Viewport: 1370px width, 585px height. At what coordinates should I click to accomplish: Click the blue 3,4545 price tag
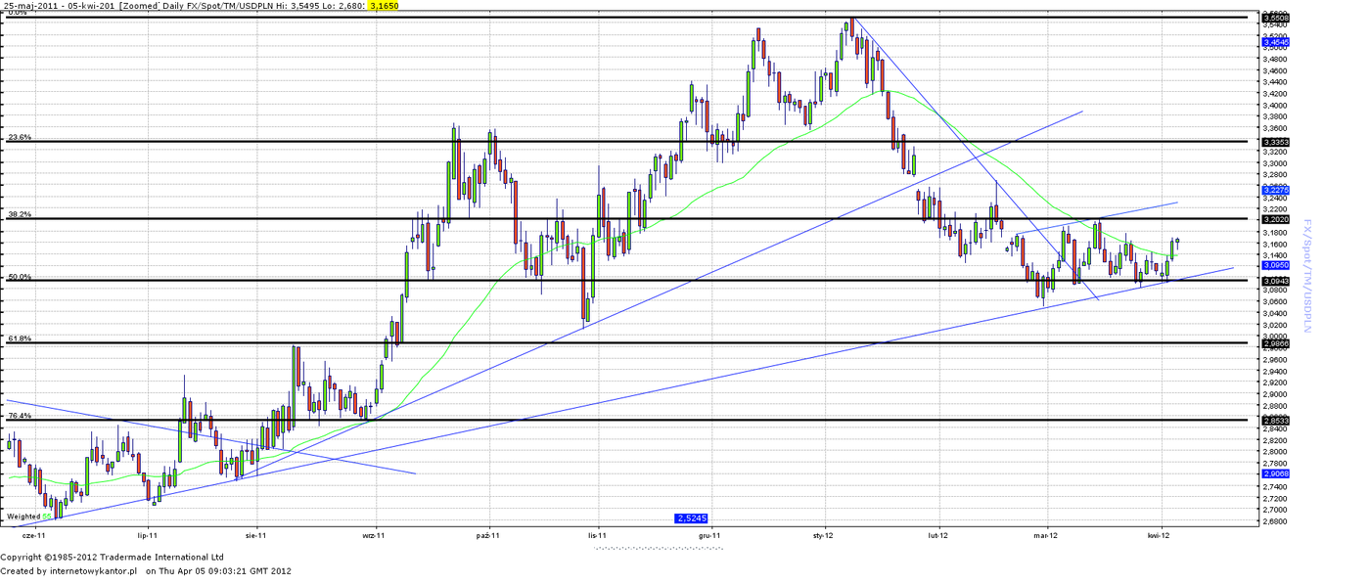click(1275, 42)
